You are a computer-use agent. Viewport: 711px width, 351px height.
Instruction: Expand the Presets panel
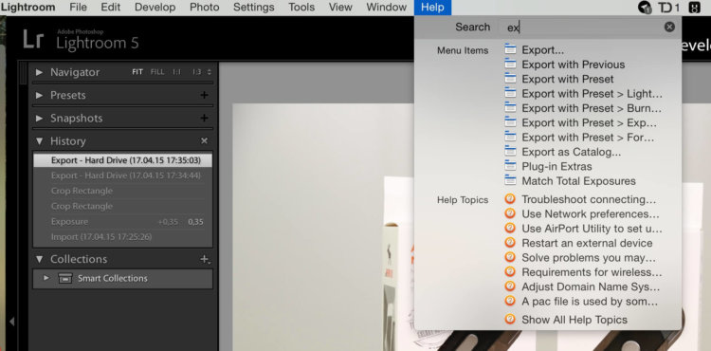(x=40, y=95)
